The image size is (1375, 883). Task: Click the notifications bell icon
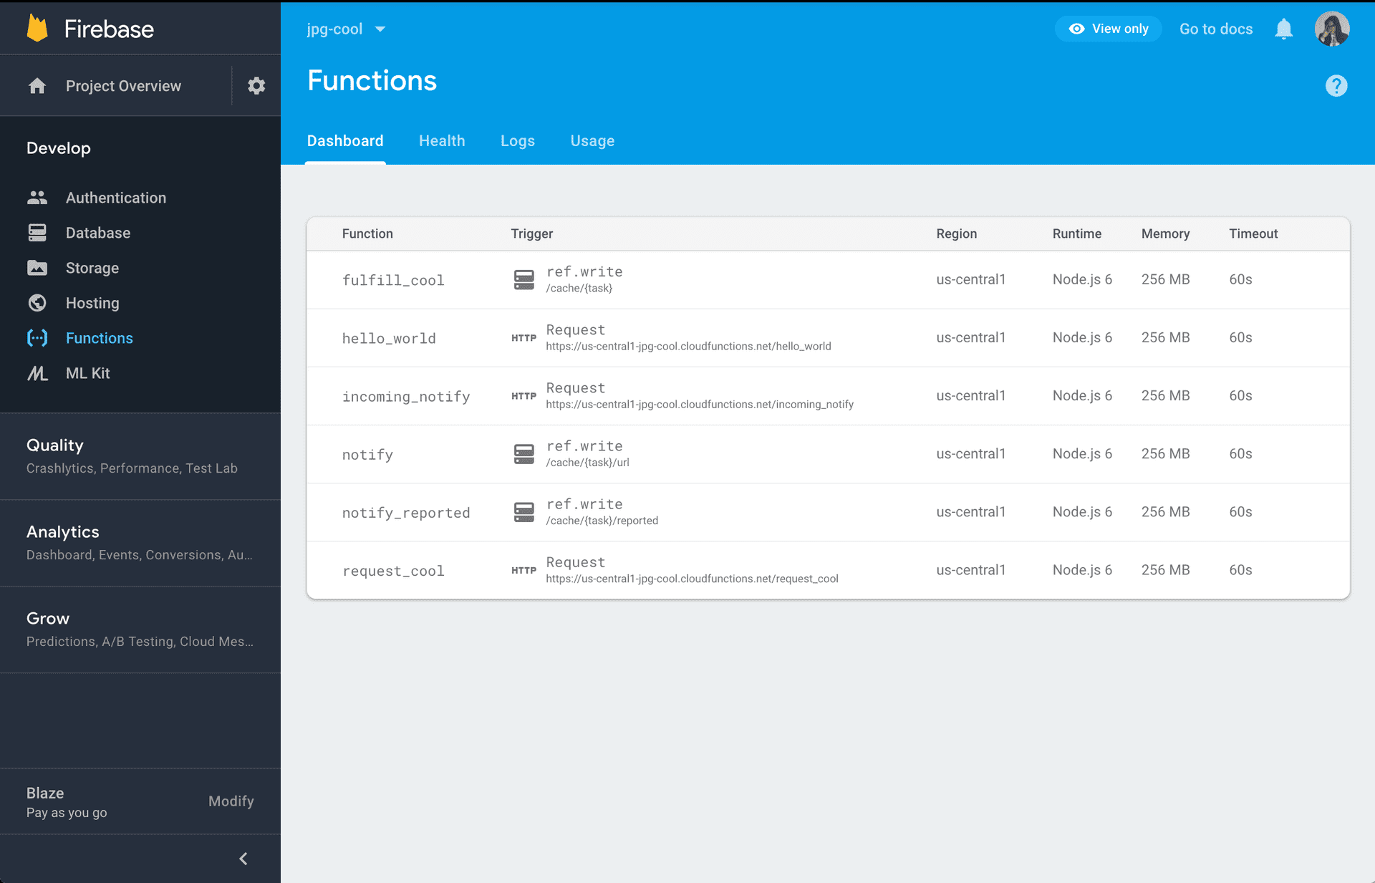click(x=1283, y=29)
